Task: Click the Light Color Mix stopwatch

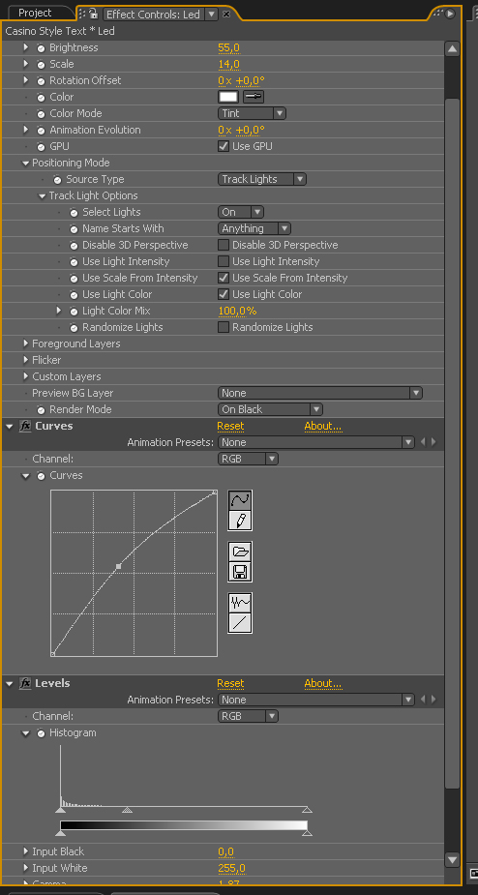Action: click(75, 312)
